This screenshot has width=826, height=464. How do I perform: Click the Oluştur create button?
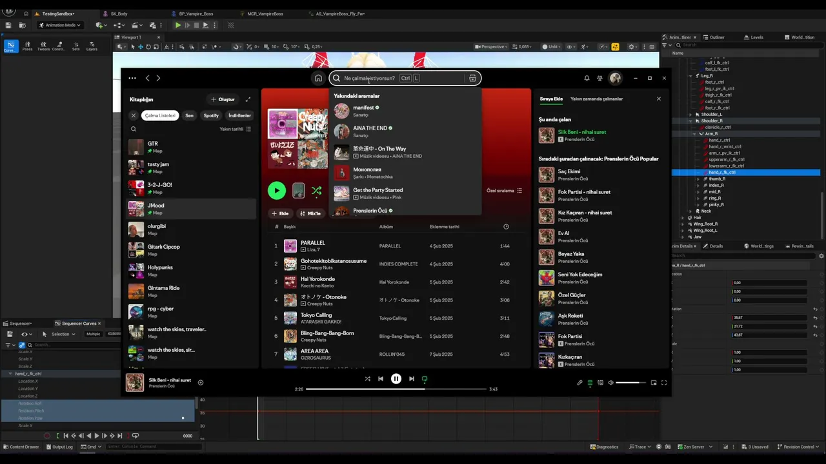[223, 99]
